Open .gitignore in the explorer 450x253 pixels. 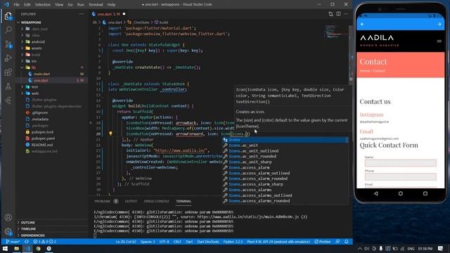click(x=39, y=112)
